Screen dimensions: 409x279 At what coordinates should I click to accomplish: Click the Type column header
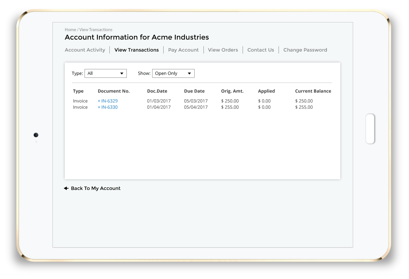[x=78, y=91]
